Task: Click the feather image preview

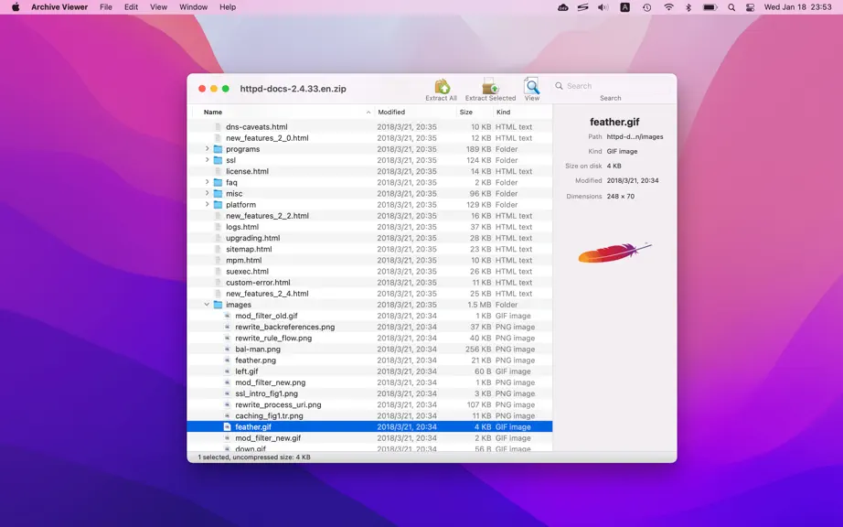Action: (614, 253)
